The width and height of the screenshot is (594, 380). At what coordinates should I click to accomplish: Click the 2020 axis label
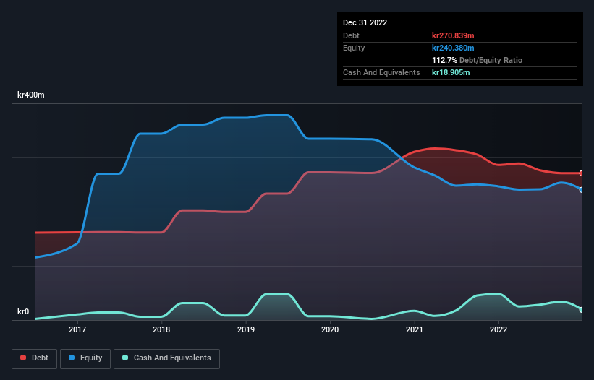330,329
